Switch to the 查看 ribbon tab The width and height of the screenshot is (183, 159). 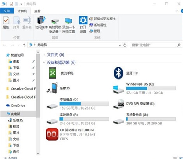coord(37,11)
